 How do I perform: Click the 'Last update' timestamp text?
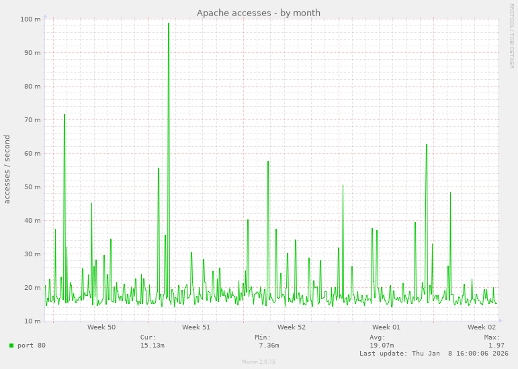click(434, 354)
